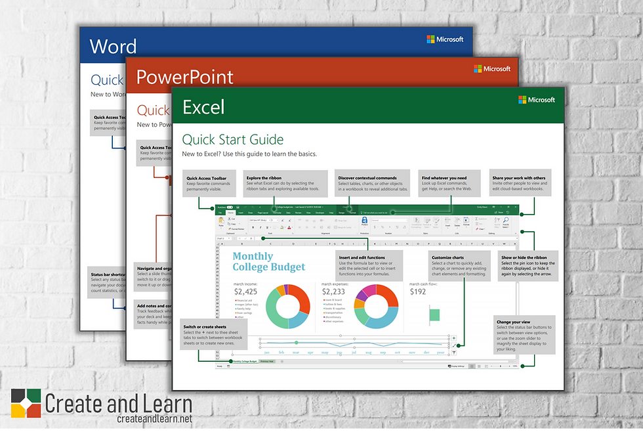
Task: Click the Chart Elements plus button
Action: click(454, 338)
